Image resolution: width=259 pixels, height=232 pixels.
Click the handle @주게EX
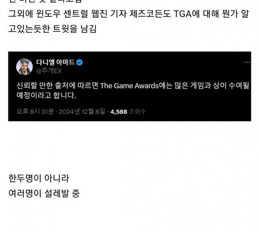pos(49,71)
